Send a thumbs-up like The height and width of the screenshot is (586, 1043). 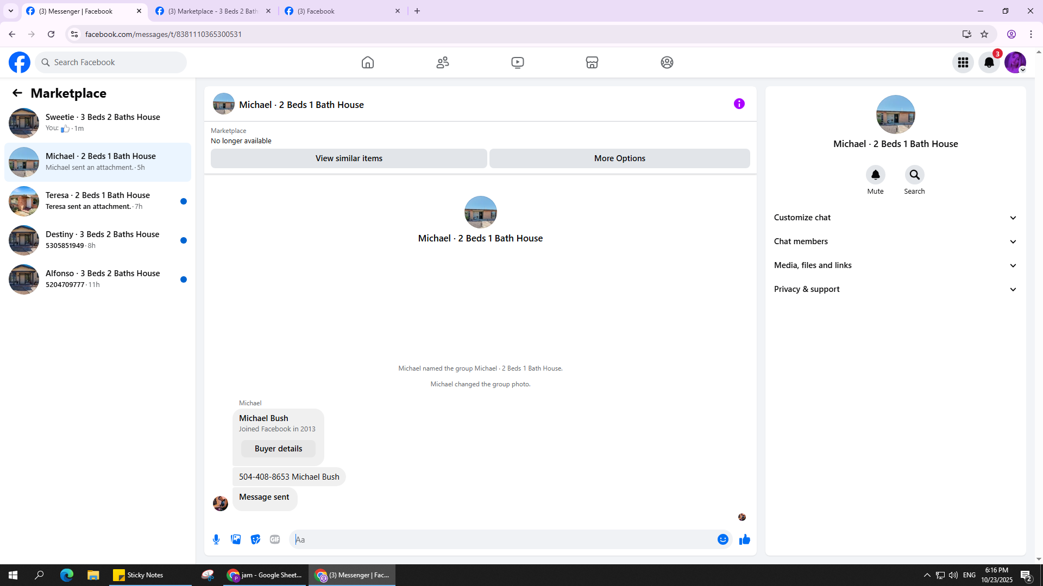point(744,539)
